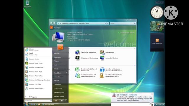Collapse the Get started section arrow
189x106 pixels.
coord(135,48)
